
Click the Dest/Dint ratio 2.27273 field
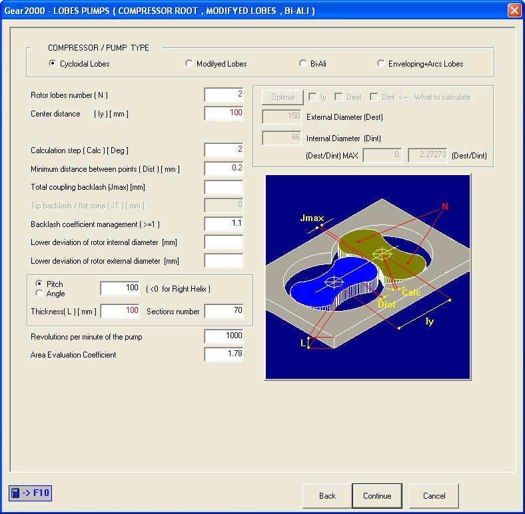[428, 155]
